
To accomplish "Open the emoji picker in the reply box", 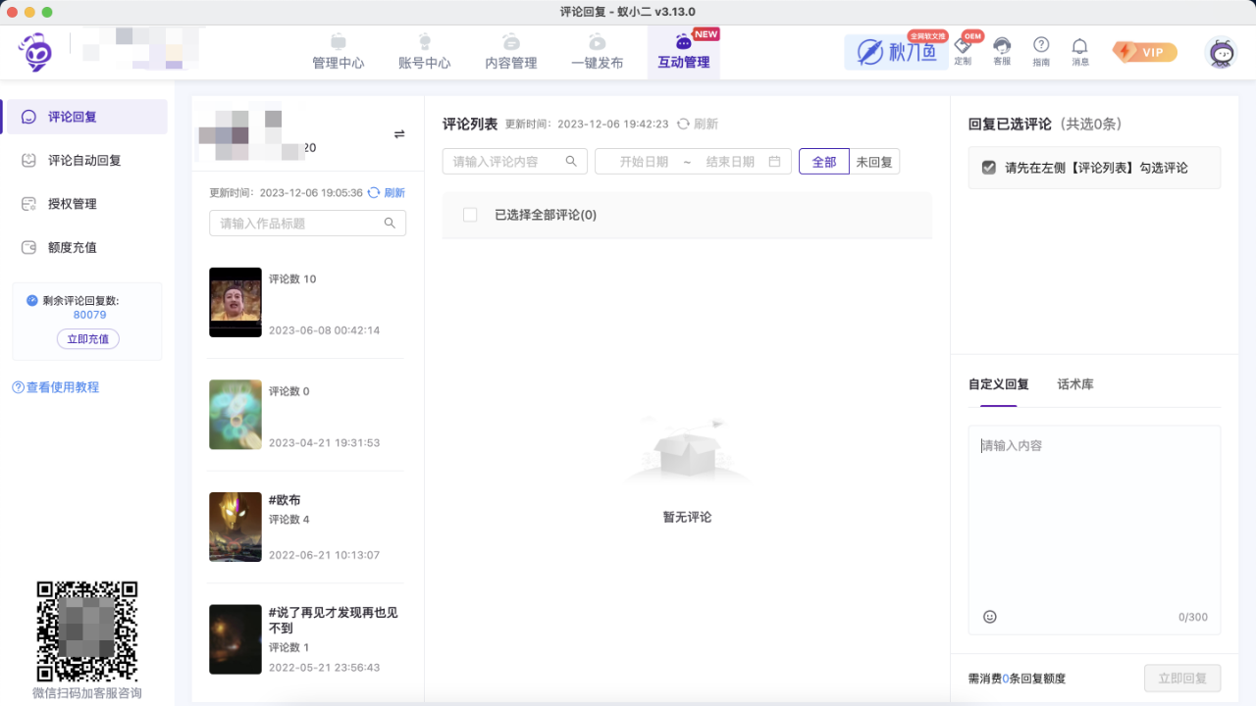I will point(990,616).
